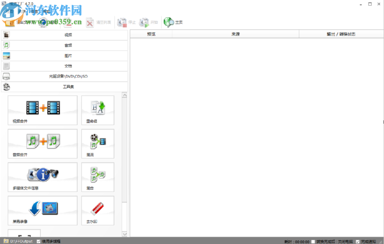Toggle the 完成通知 notification checkbox

click(x=358, y=241)
